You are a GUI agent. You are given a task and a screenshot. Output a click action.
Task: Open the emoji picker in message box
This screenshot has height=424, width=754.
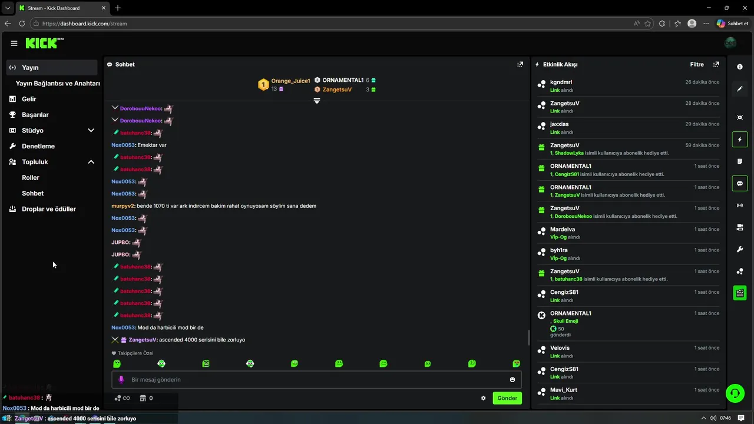[x=512, y=380]
